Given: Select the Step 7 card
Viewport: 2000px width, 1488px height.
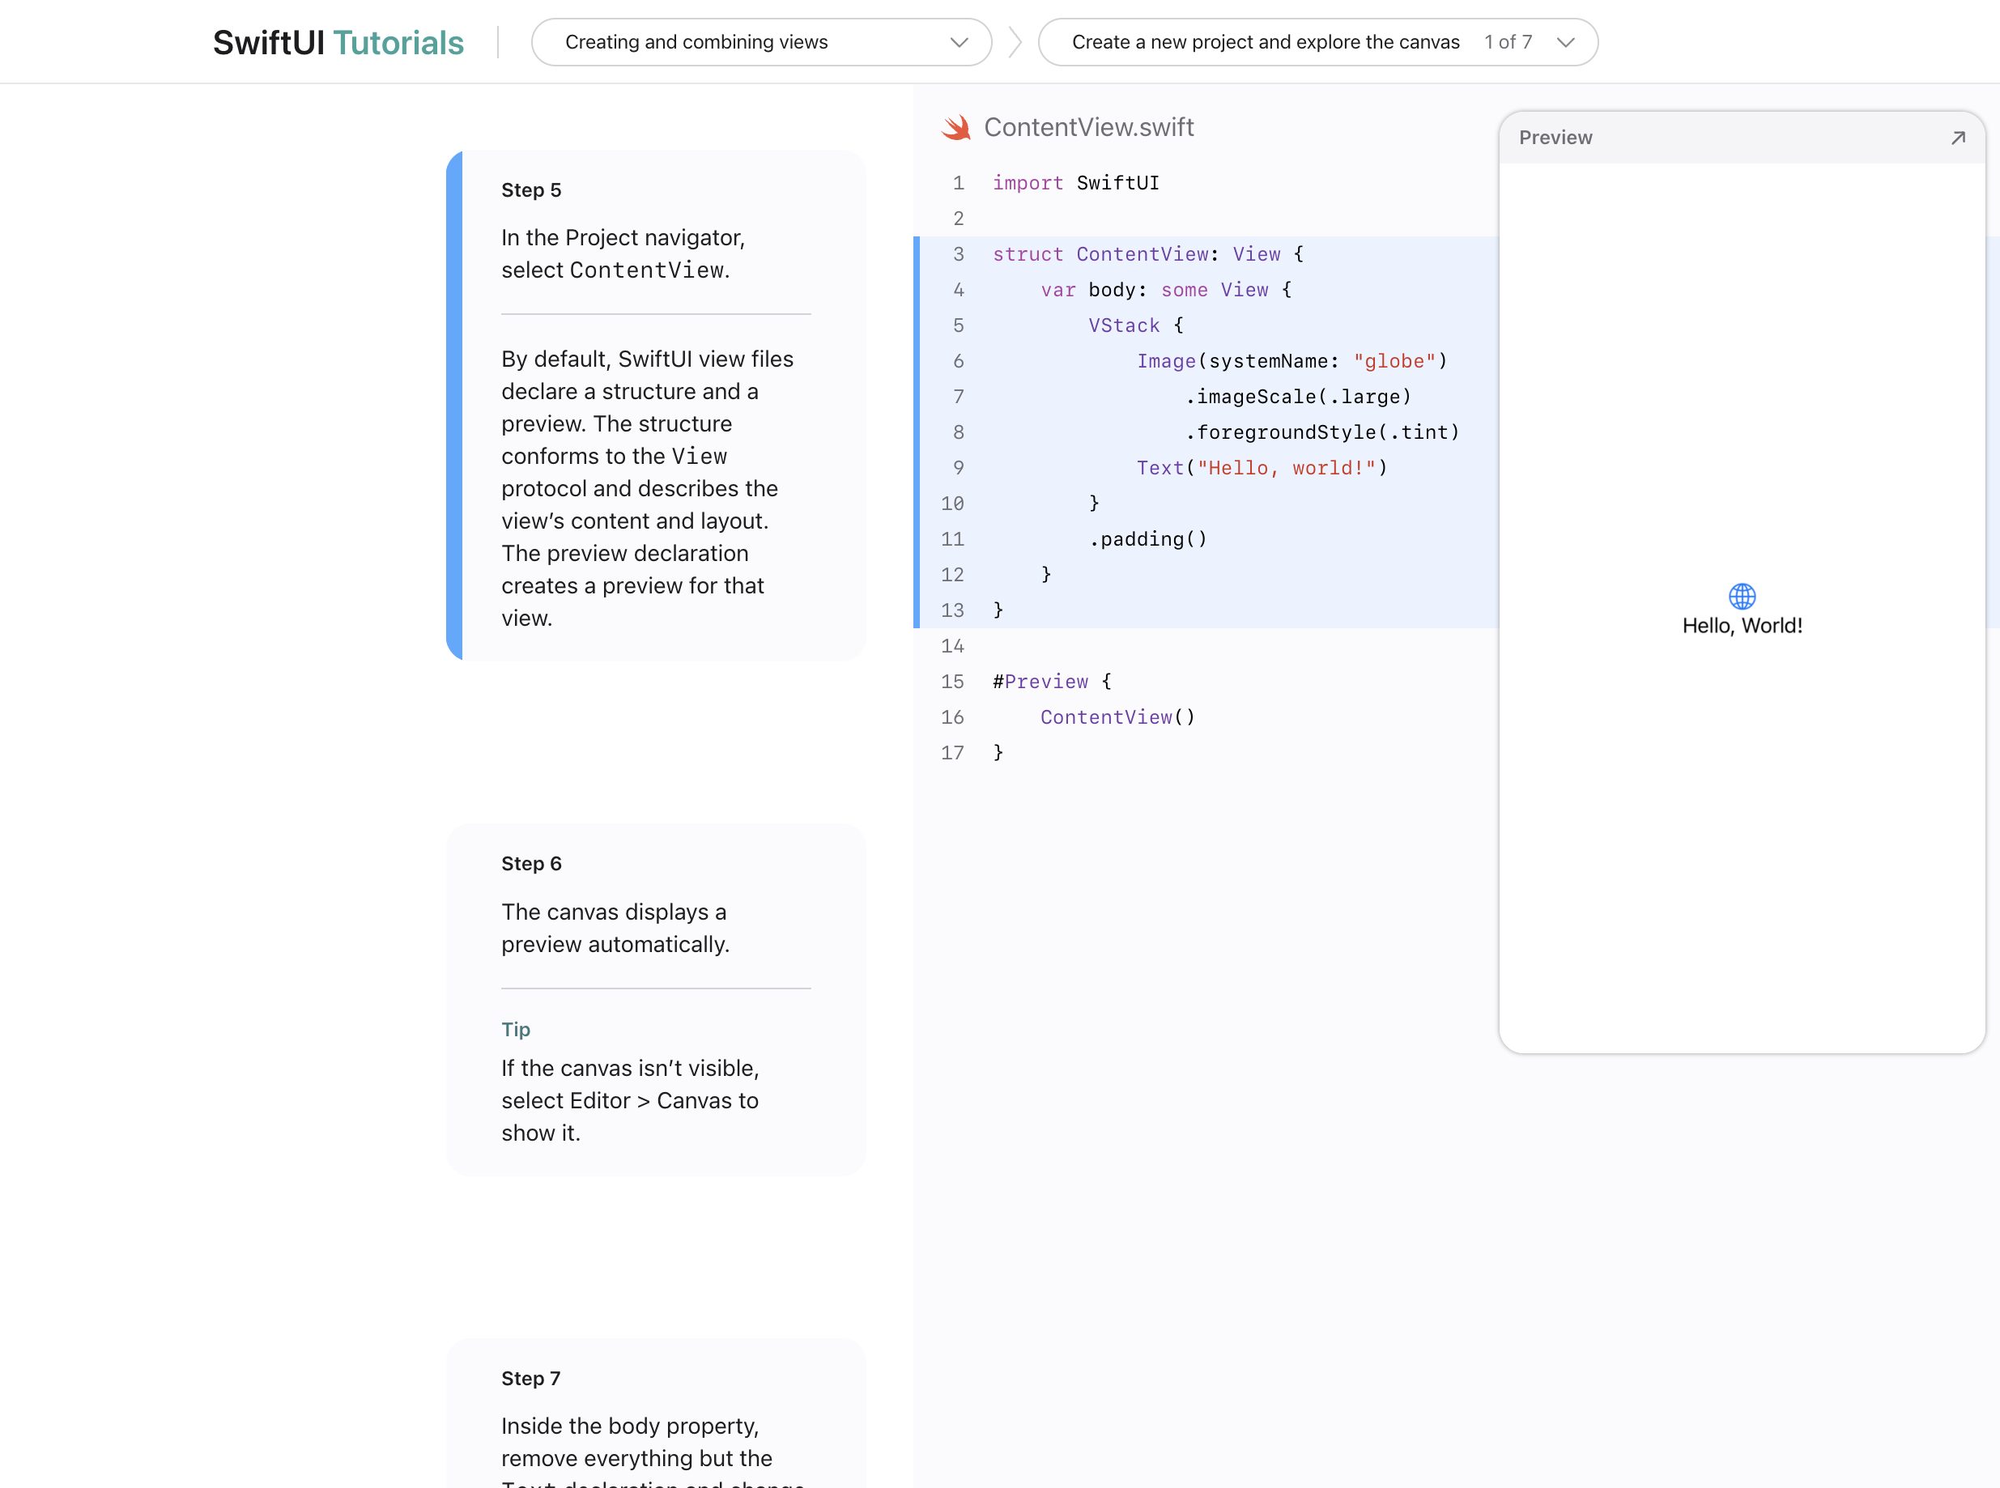Looking at the screenshot, I should 656,1414.
